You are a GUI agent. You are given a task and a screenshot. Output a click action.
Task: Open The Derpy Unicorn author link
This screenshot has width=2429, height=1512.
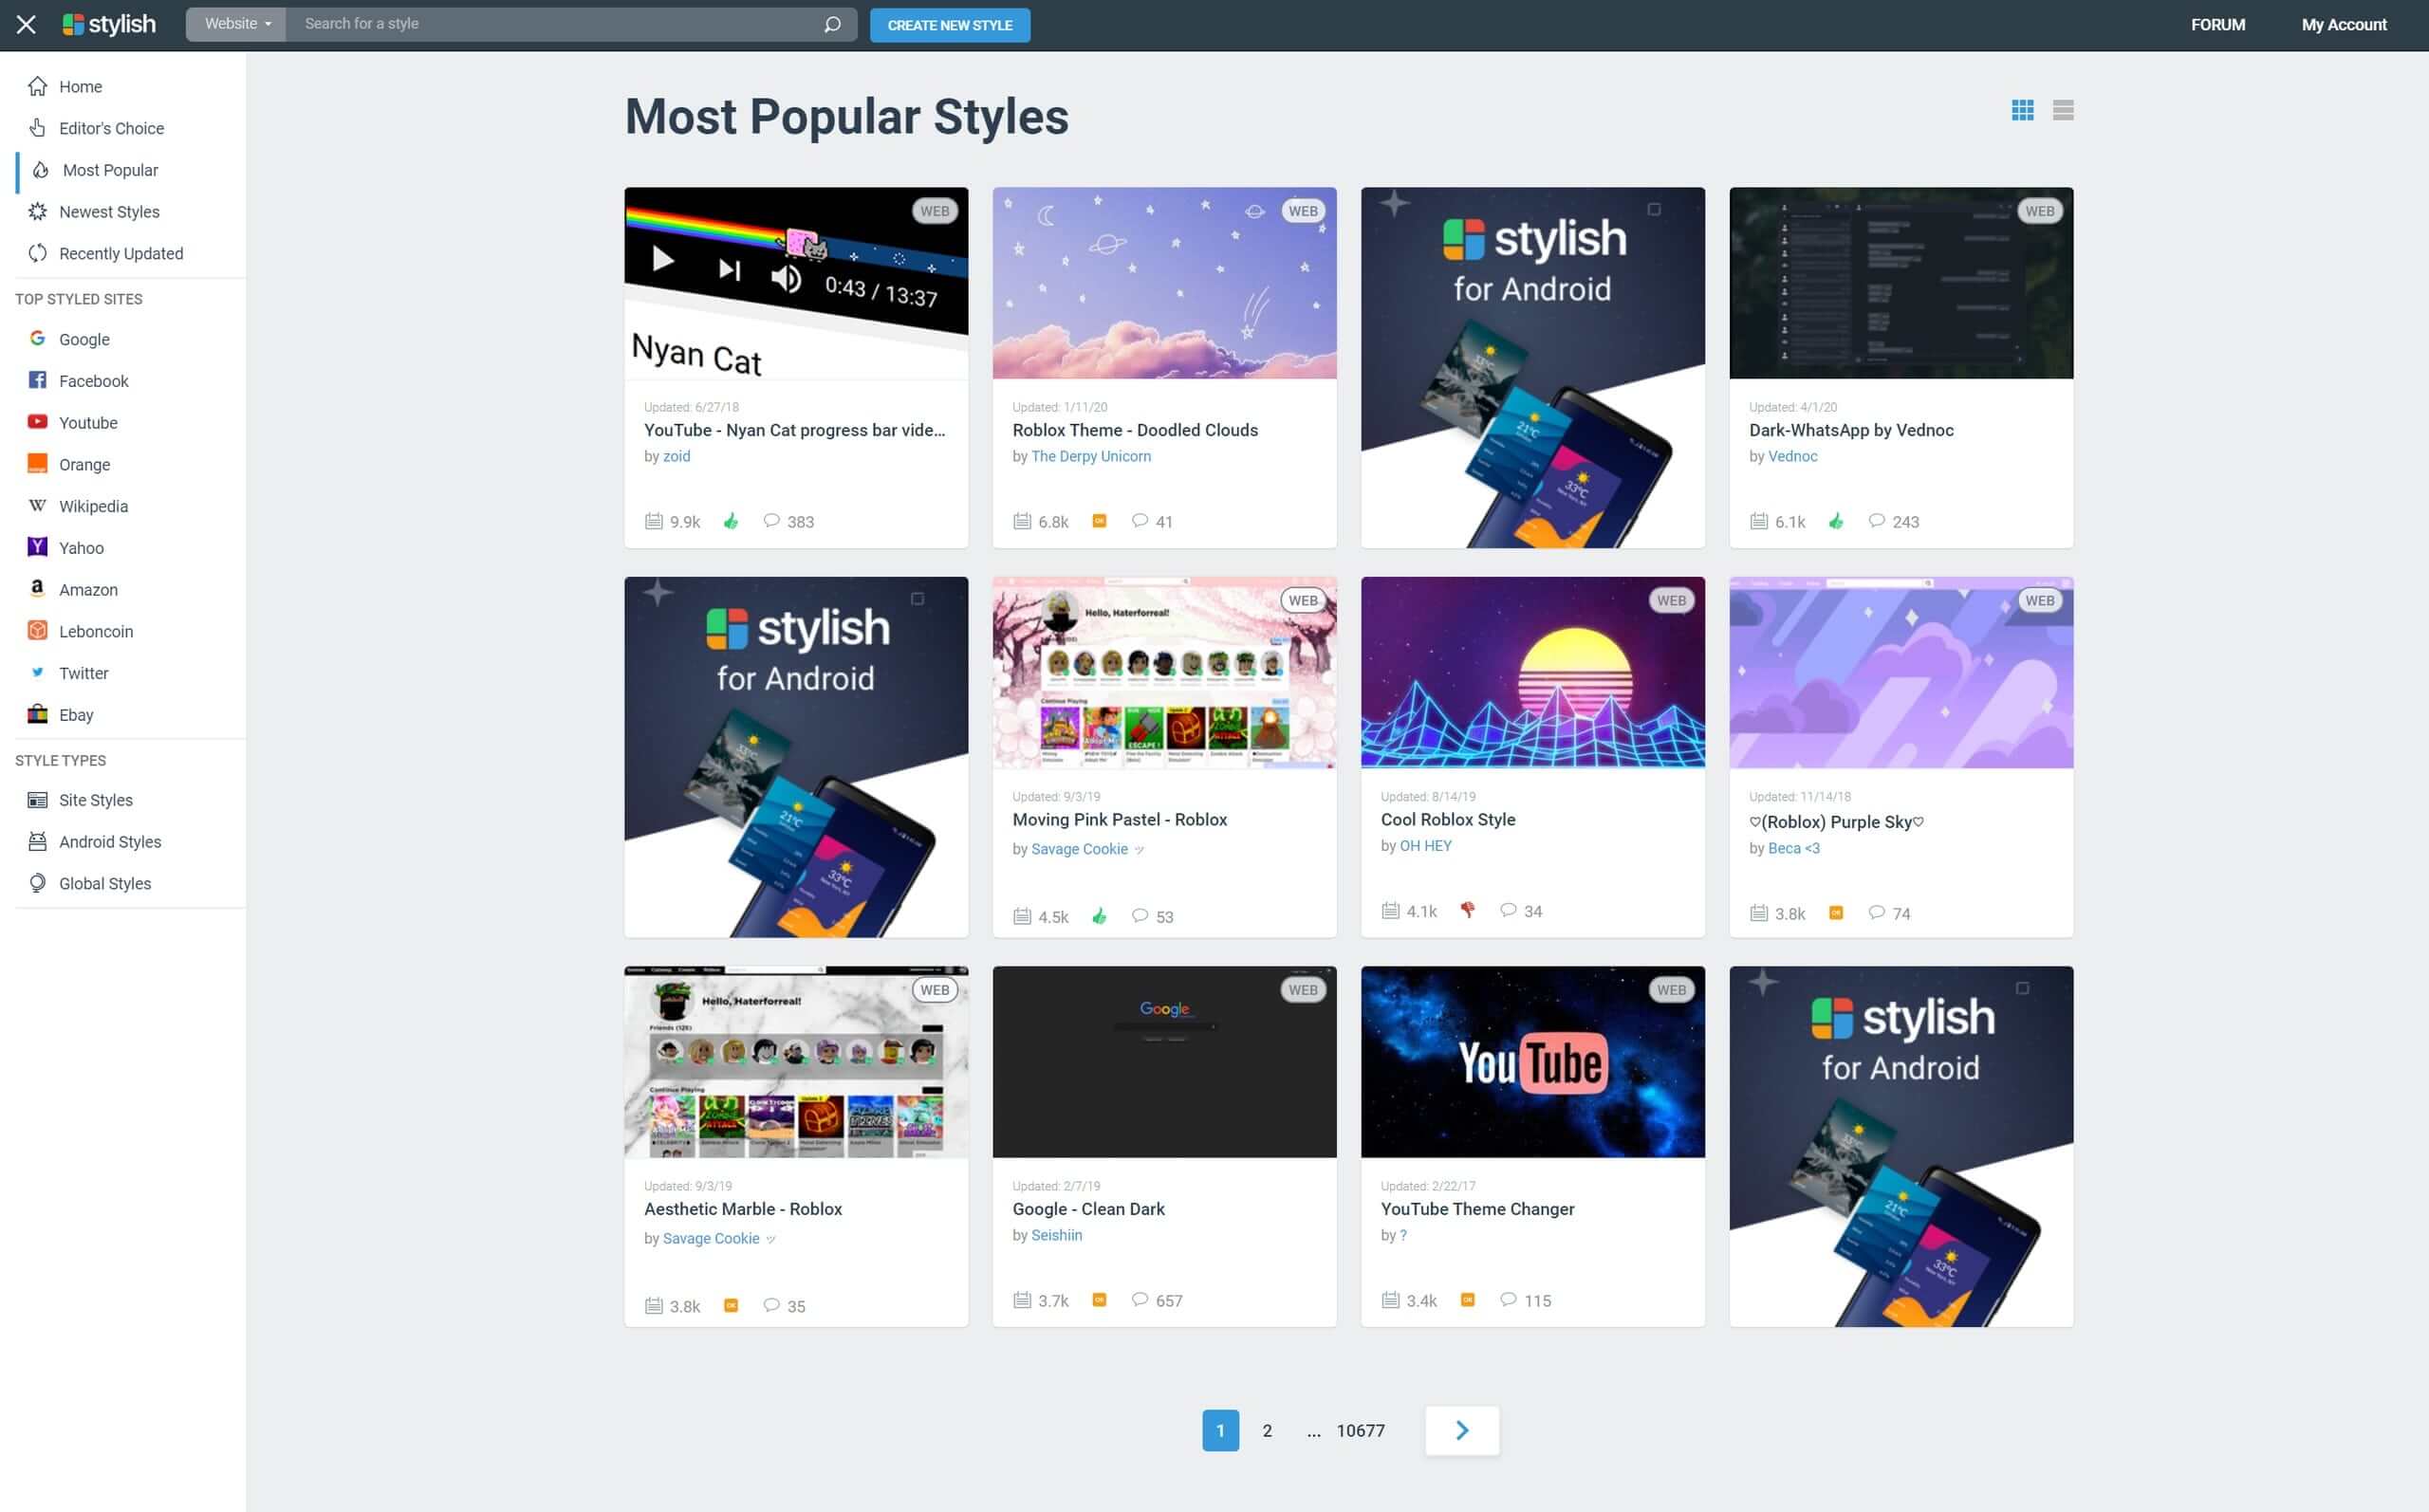1091,456
